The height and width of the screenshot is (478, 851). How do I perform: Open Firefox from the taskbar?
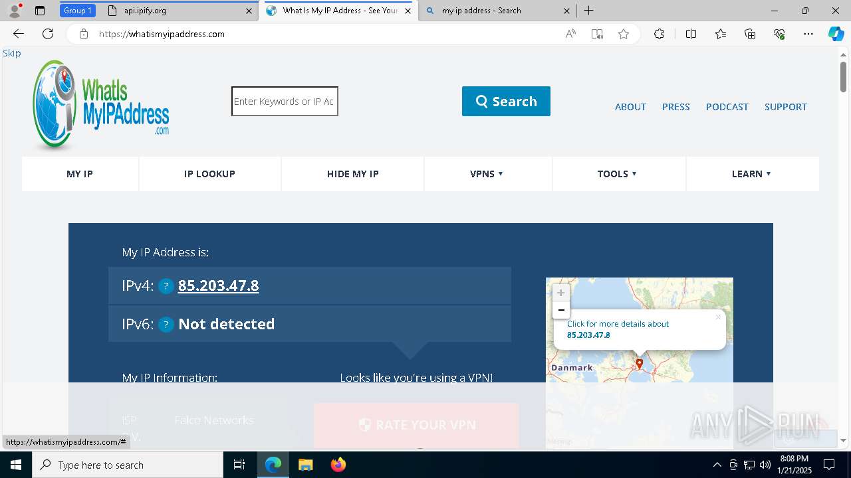(x=338, y=465)
